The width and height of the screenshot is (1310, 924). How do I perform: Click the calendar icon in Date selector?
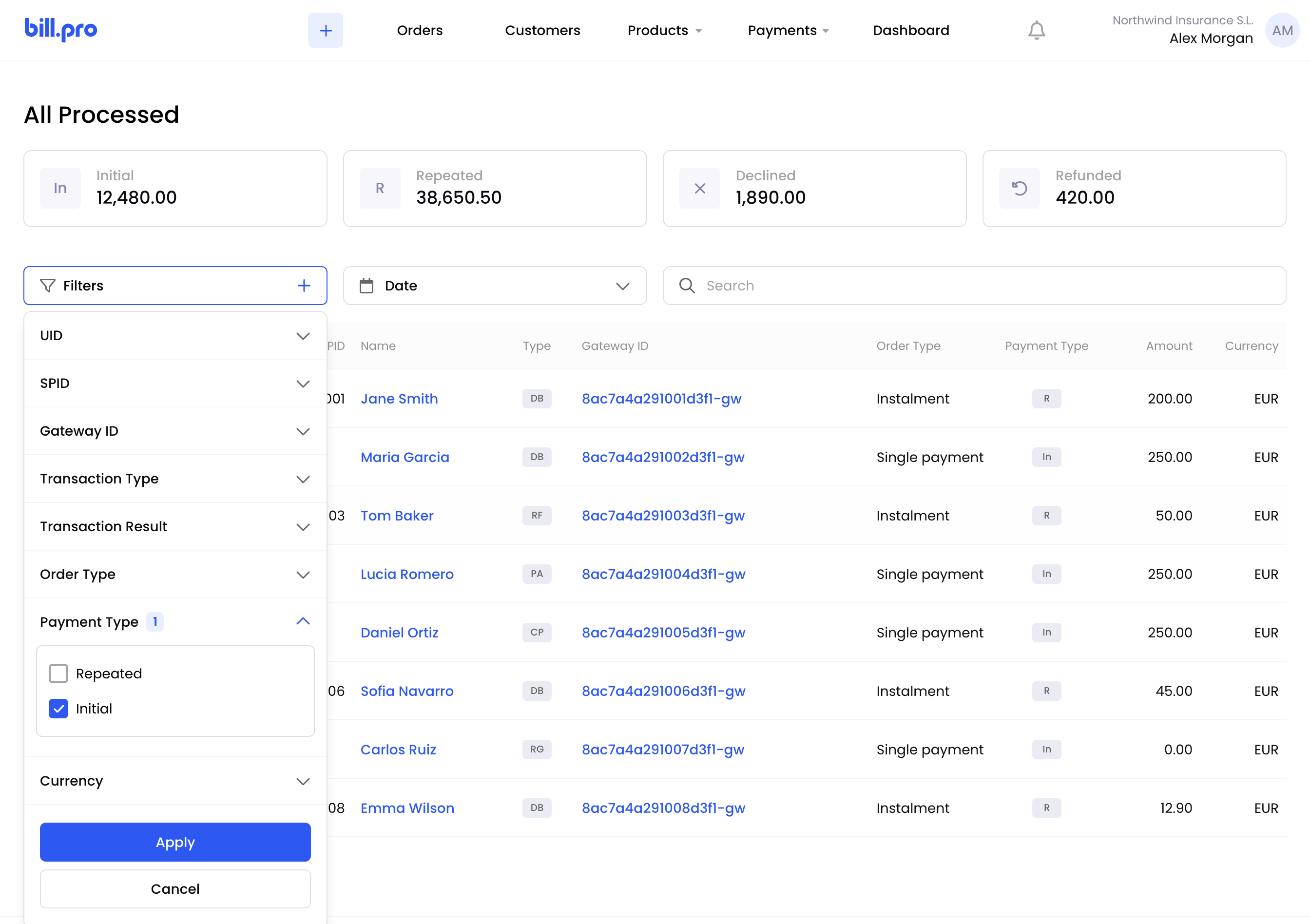coord(366,286)
